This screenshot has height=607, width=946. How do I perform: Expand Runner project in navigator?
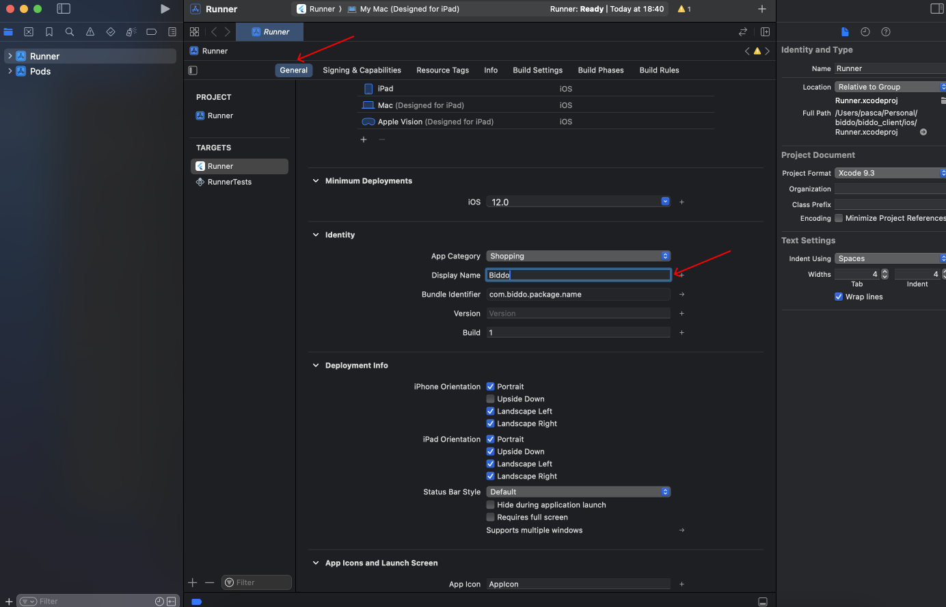pyautogui.click(x=10, y=56)
